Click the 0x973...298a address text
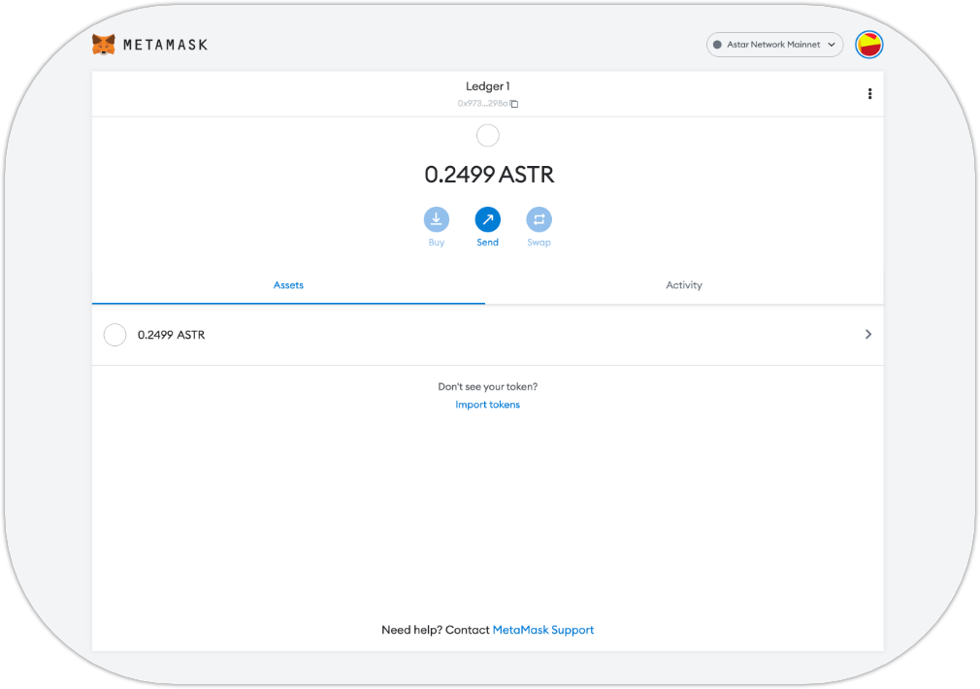The image size is (980, 689). point(482,104)
